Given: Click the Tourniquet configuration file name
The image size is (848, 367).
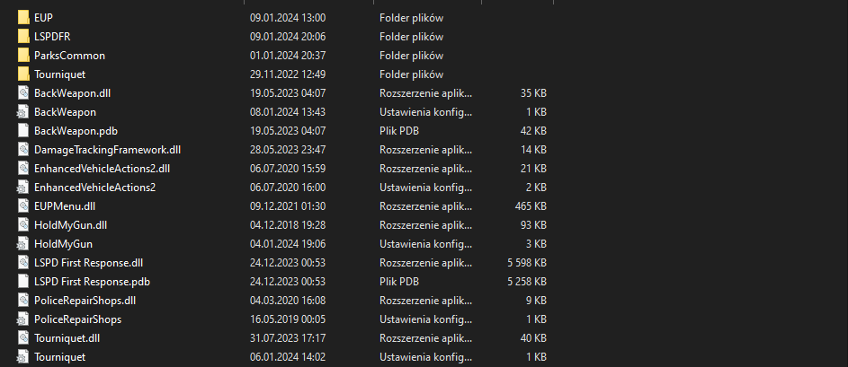Looking at the screenshot, I should click(x=59, y=357).
